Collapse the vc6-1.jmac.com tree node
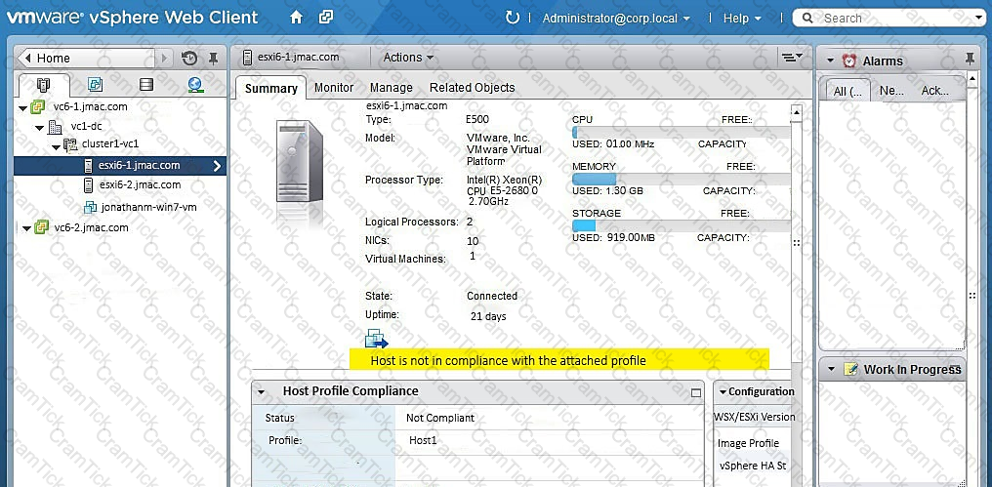The image size is (992, 487). pyautogui.click(x=23, y=108)
